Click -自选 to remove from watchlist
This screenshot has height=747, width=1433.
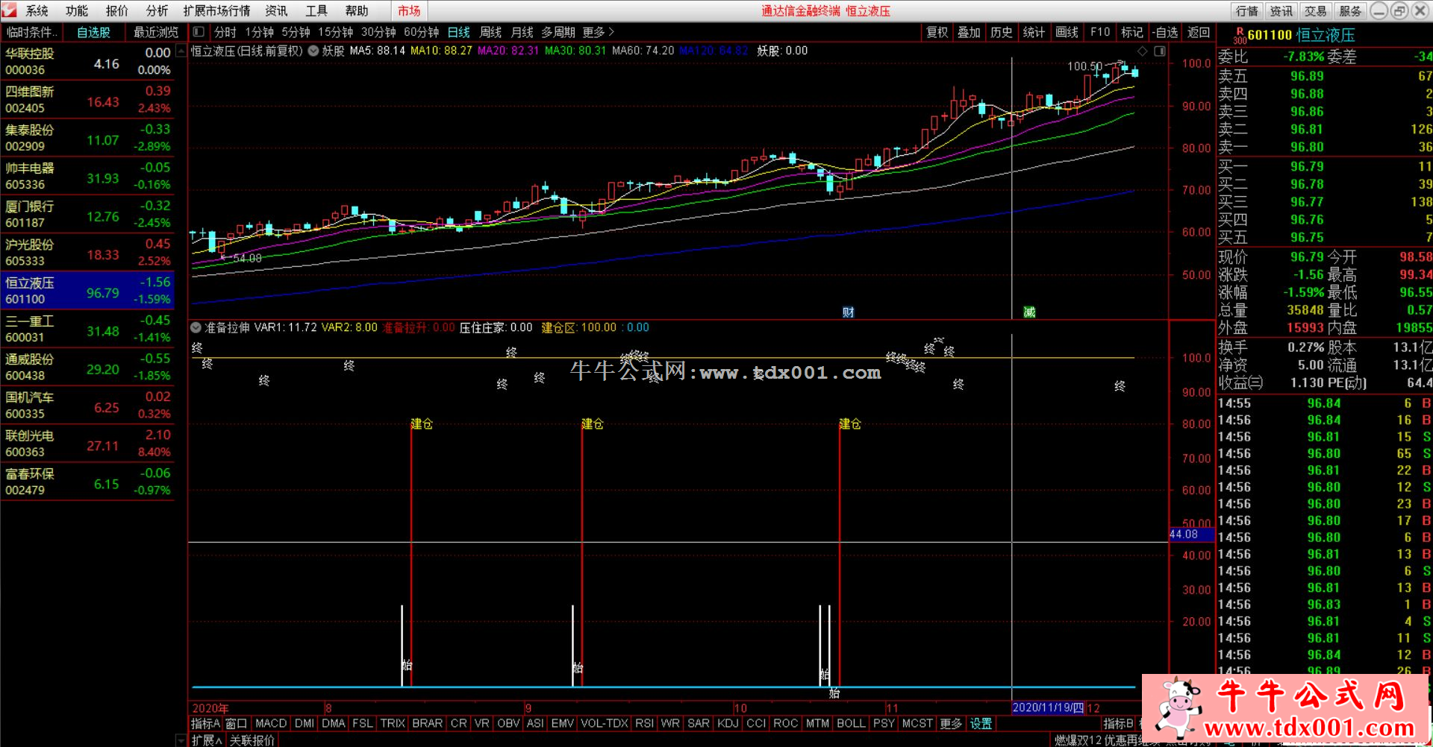tap(1164, 32)
